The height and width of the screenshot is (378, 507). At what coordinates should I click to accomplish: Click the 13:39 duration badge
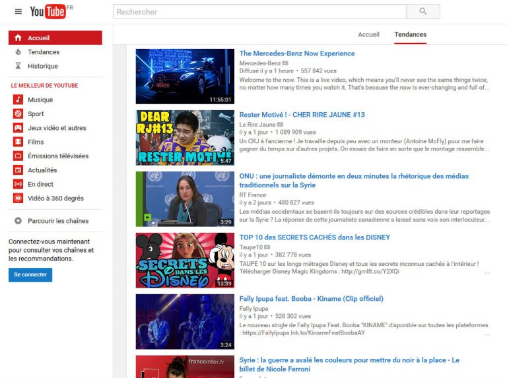224,284
